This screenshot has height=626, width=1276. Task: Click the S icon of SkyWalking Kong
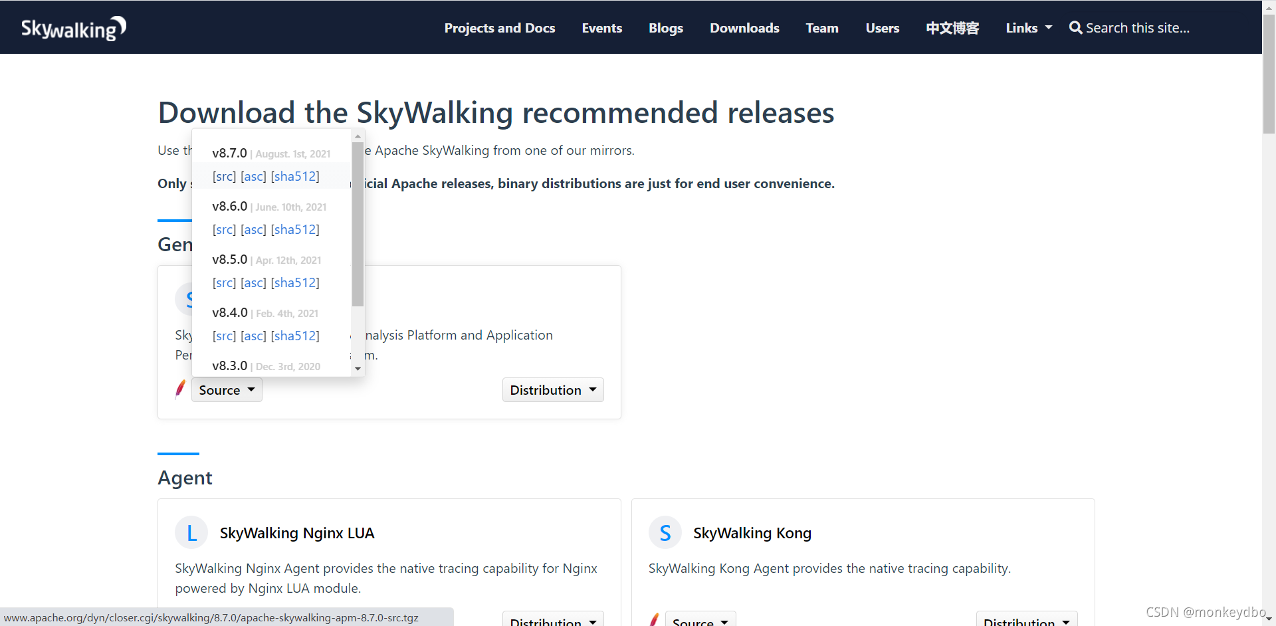[x=665, y=533]
